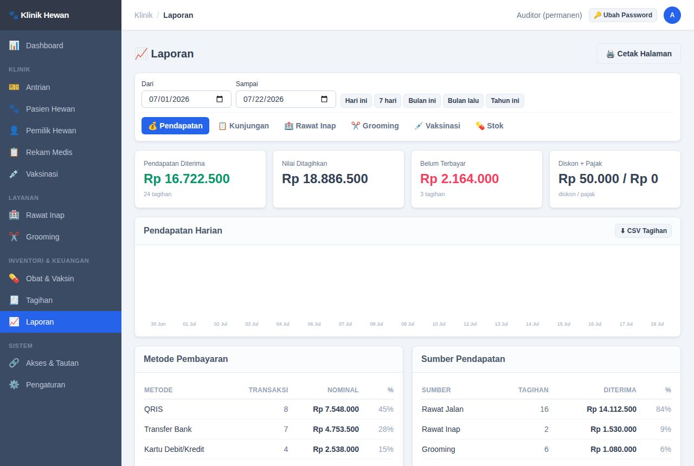694x466 pixels.
Task: Apply the Bulan lalu date preset
Action: [463, 101]
